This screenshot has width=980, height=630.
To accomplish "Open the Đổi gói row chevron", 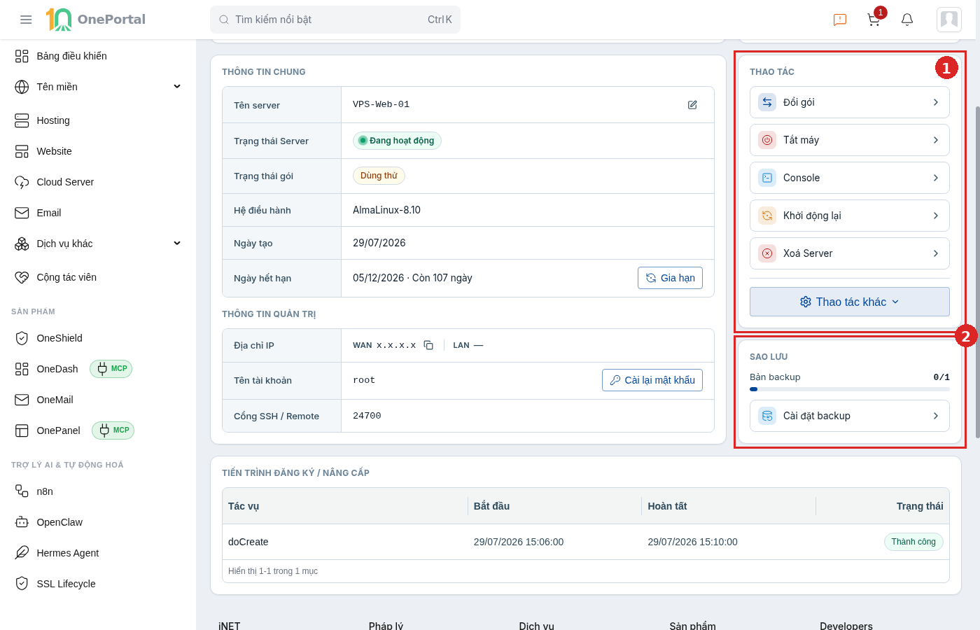I will click(x=936, y=102).
